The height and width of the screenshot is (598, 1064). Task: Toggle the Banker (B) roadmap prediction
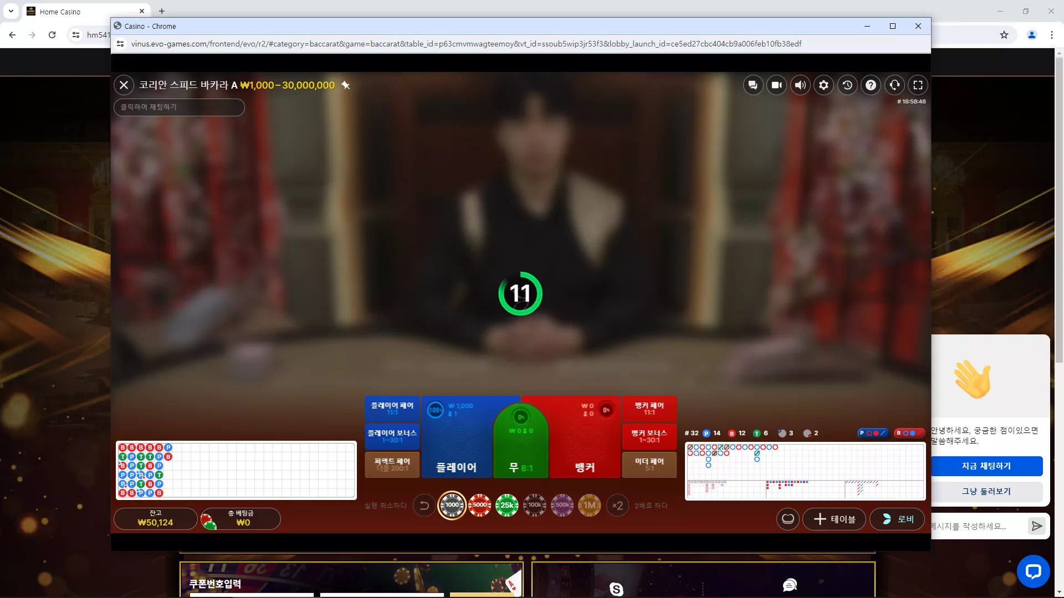[x=909, y=433]
